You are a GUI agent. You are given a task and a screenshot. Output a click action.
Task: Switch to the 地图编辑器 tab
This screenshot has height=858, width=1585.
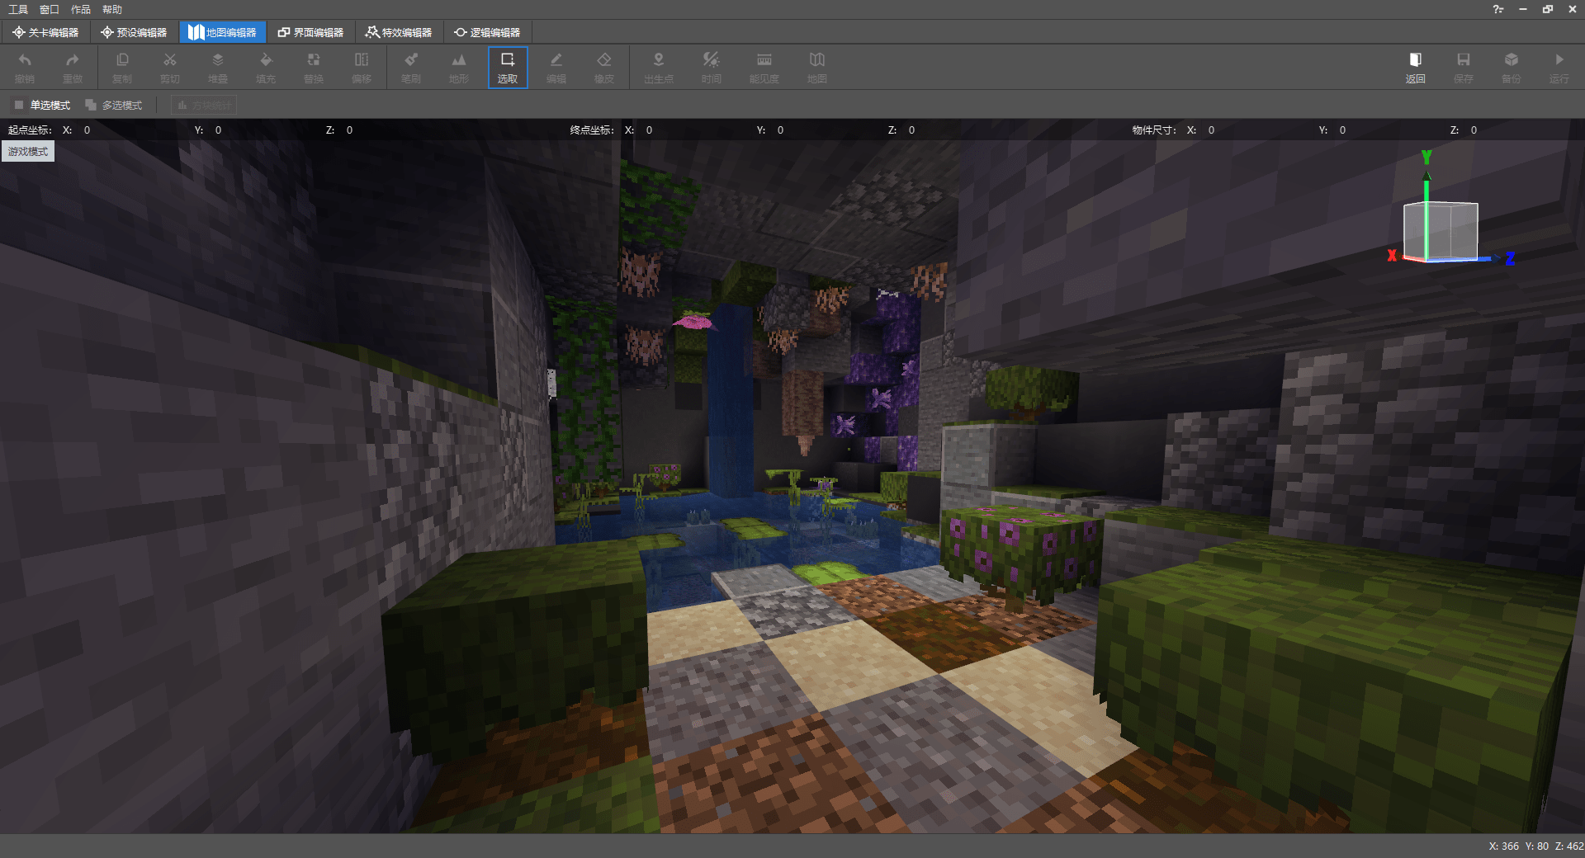[x=223, y=32]
